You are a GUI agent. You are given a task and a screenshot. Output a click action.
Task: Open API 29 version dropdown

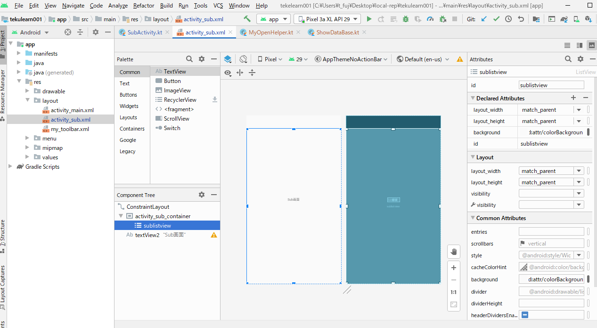pyautogui.click(x=298, y=59)
